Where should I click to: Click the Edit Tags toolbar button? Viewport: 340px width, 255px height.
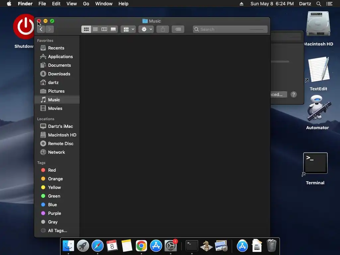pyautogui.click(x=178, y=29)
